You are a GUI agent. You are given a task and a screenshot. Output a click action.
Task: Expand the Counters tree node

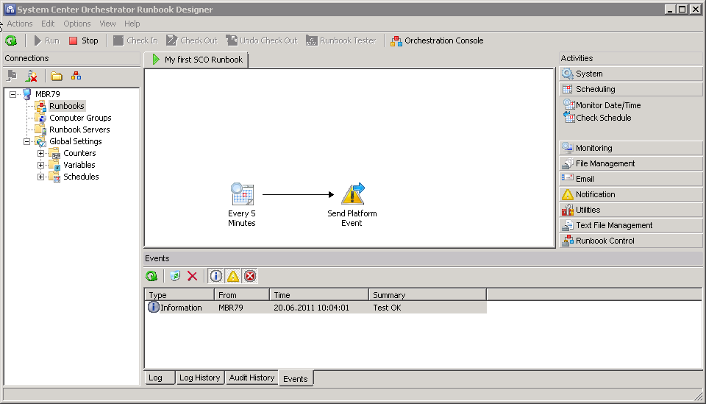click(41, 153)
